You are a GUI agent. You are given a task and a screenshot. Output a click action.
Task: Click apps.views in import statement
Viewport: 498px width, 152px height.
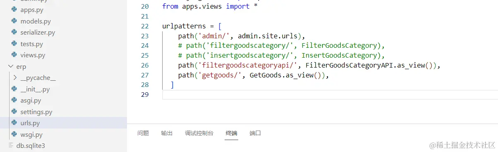tap(202, 6)
